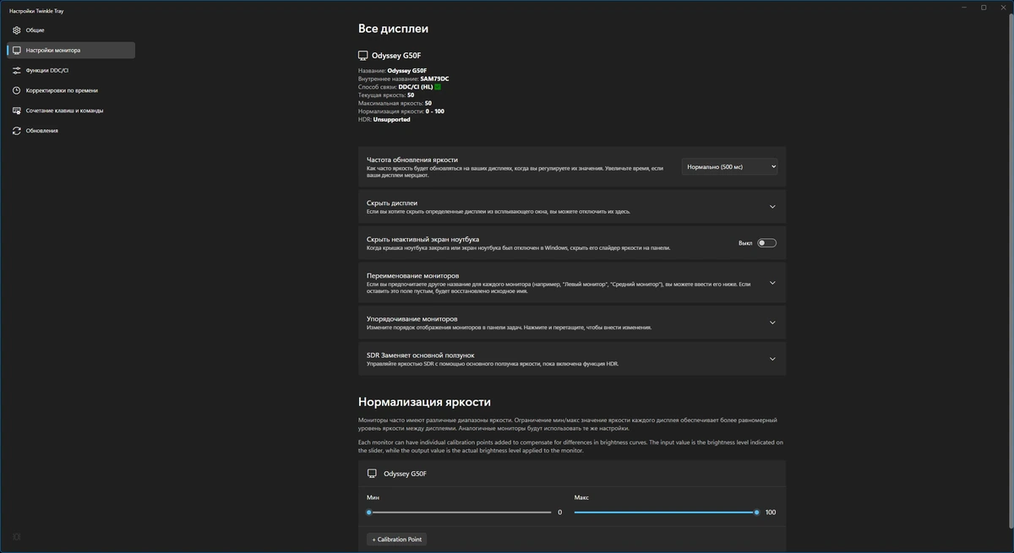Expand the Скрыть дисплеи section
This screenshot has height=553, width=1014.
pos(572,207)
